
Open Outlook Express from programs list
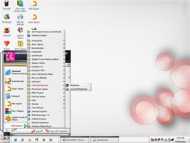[46, 119]
